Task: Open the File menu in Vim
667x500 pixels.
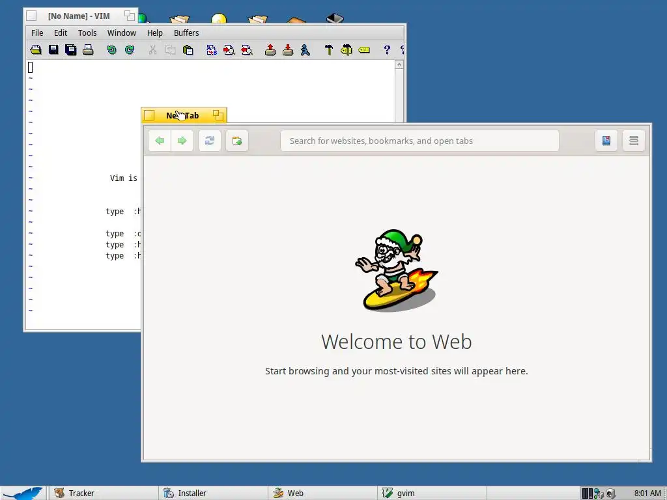Action: 37,33
